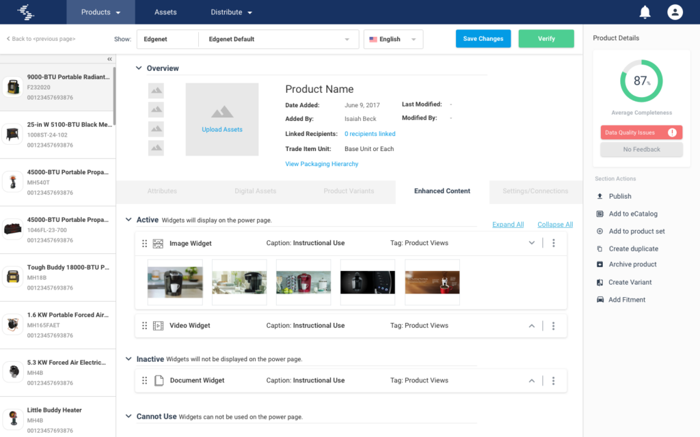
Task: Open the Edgenet Default dropdown
Action: 279,39
